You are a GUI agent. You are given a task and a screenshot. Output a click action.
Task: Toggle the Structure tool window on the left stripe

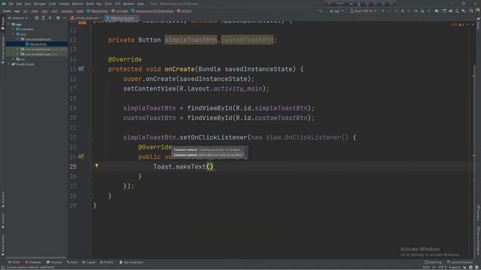[3, 199]
